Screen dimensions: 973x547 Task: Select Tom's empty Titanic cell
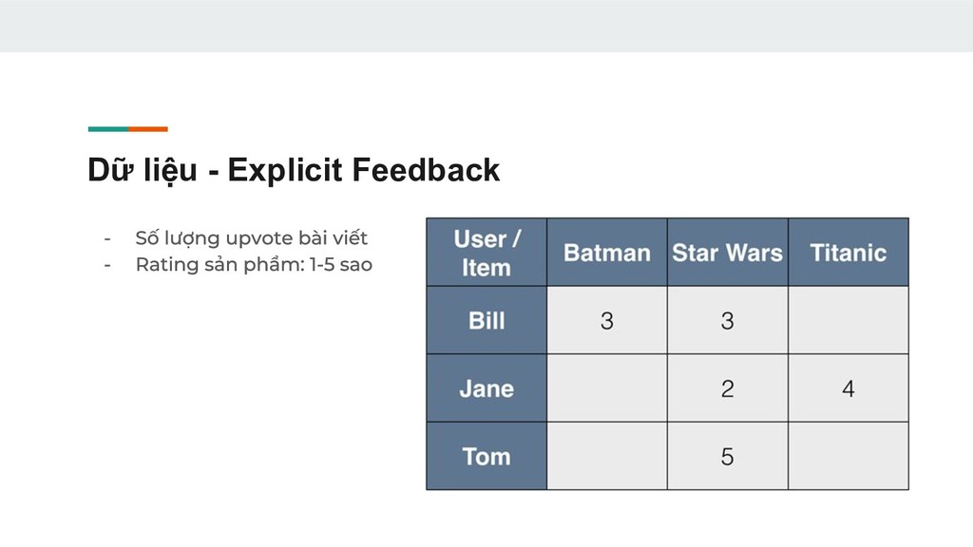pyautogui.click(x=849, y=456)
